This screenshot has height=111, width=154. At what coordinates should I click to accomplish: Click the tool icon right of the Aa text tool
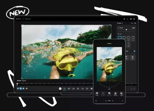click(87, 89)
